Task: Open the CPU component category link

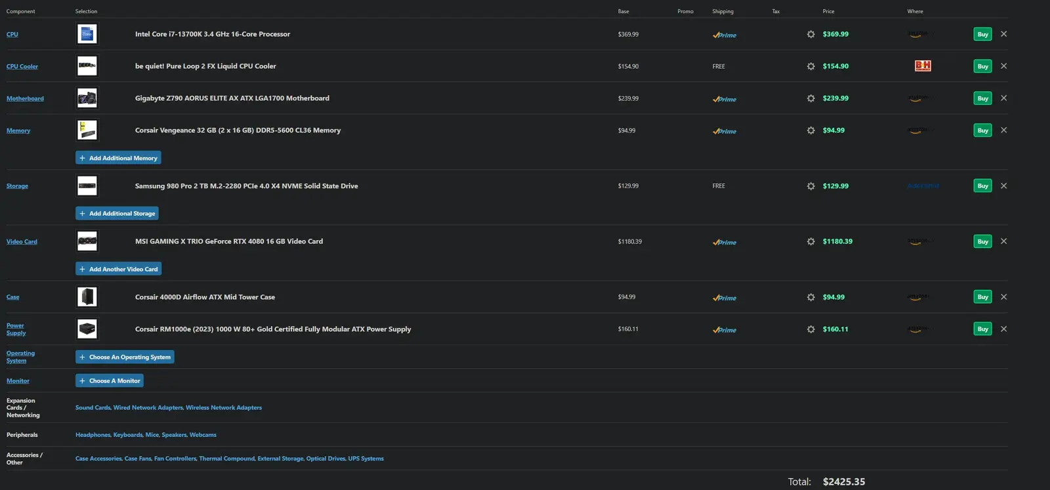Action: 12,34
